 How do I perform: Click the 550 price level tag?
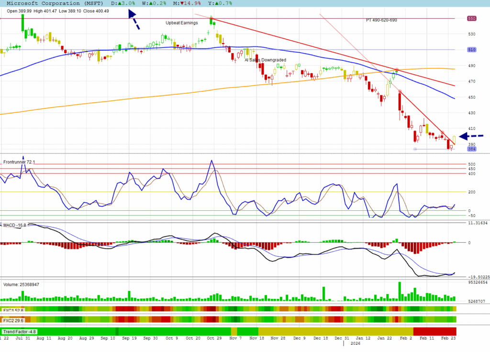coord(471,18)
